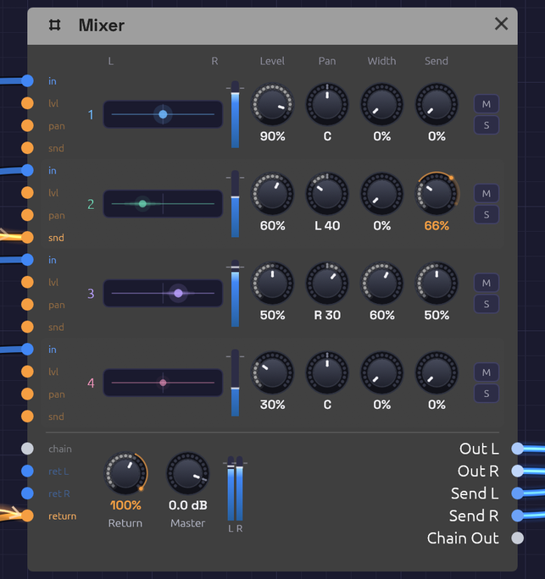Click channel 1 Level knob at 90%
This screenshot has width=545, height=579.
tap(273, 104)
